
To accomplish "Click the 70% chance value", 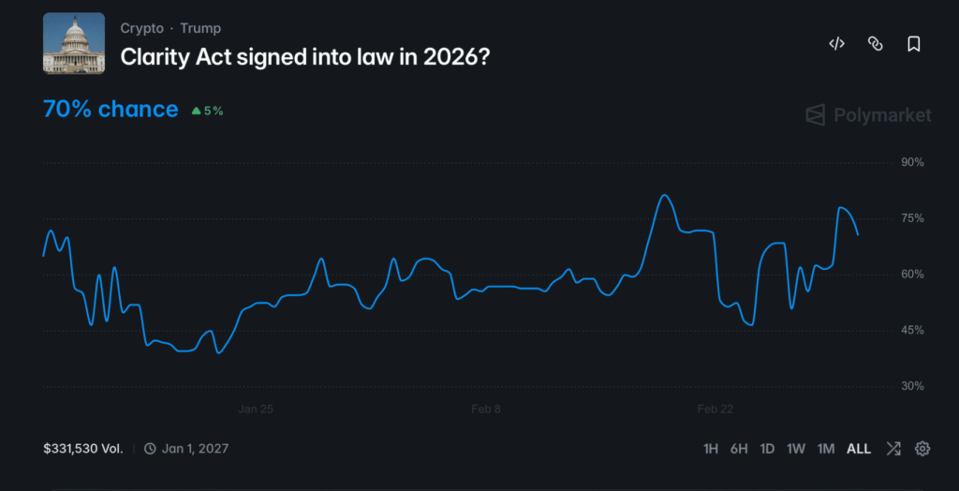I will click(x=111, y=110).
